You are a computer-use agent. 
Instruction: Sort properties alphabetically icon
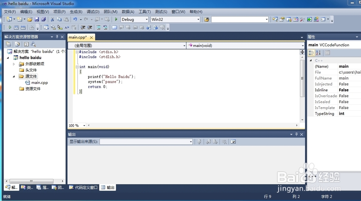coord(318,53)
